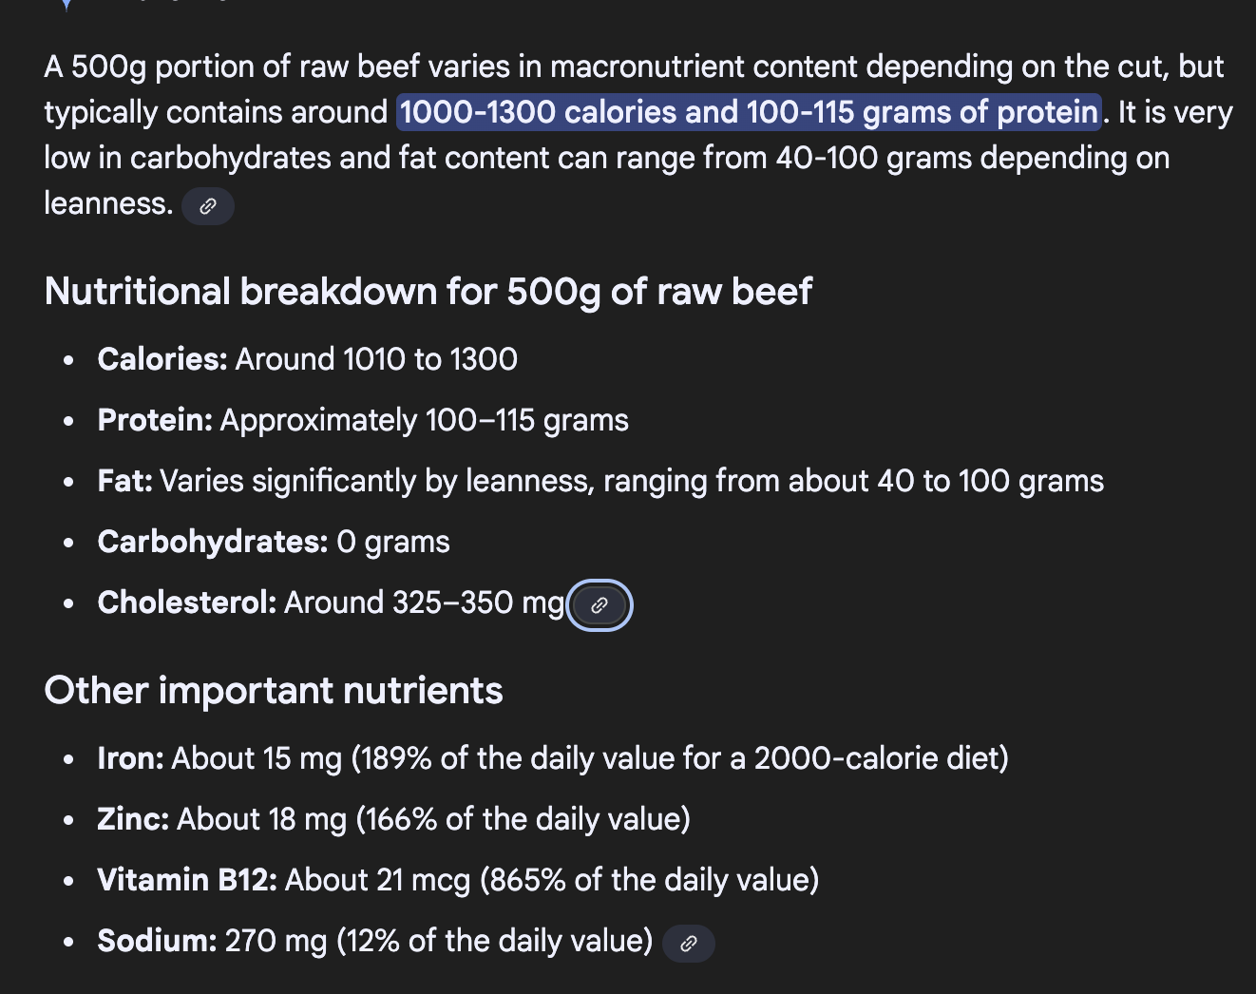Click highlighted text about 1000-1300 calories
This screenshot has width=1256, height=994.
(749, 112)
